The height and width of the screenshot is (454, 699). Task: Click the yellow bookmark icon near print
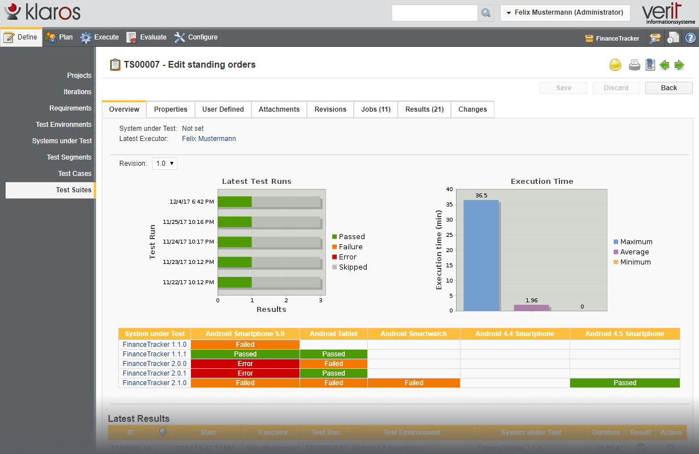pyautogui.click(x=615, y=65)
